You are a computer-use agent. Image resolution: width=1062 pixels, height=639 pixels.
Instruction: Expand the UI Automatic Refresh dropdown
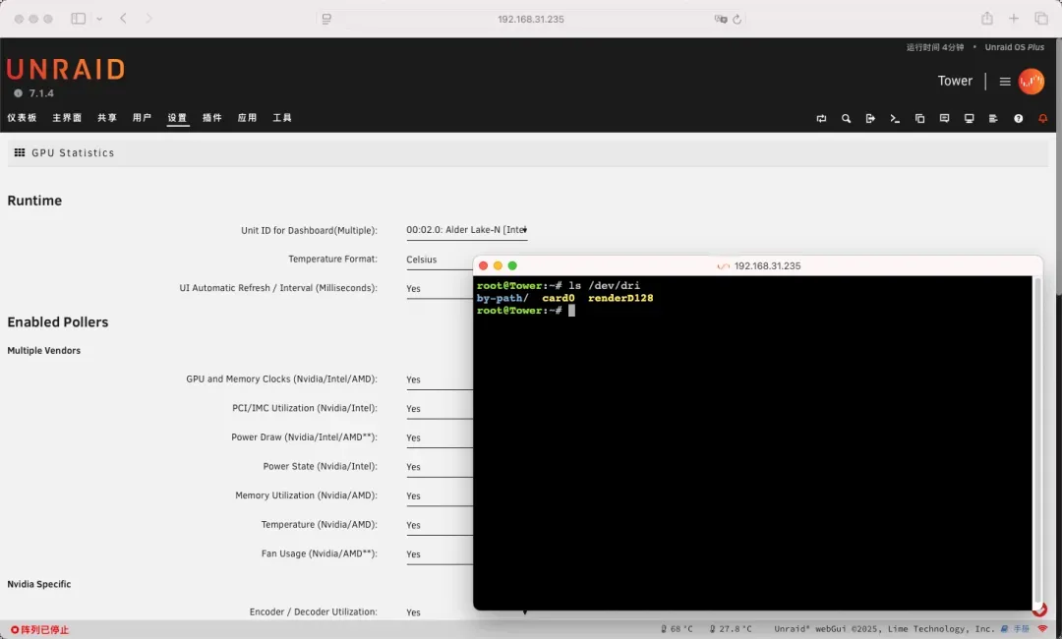click(x=438, y=289)
